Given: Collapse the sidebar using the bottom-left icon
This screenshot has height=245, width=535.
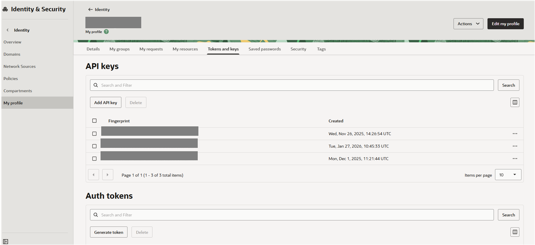Looking at the screenshot, I should [x=6, y=241].
